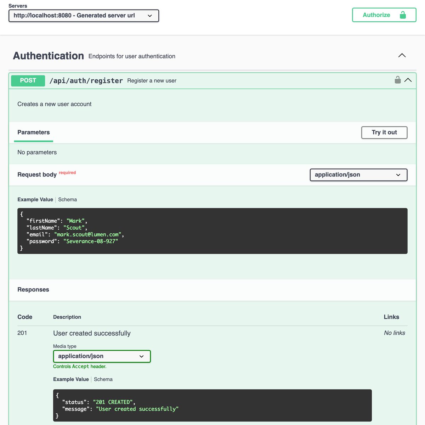Collapse the Authentication section chevron
Viewport: 425px width, 425px height.
point(402,56)
